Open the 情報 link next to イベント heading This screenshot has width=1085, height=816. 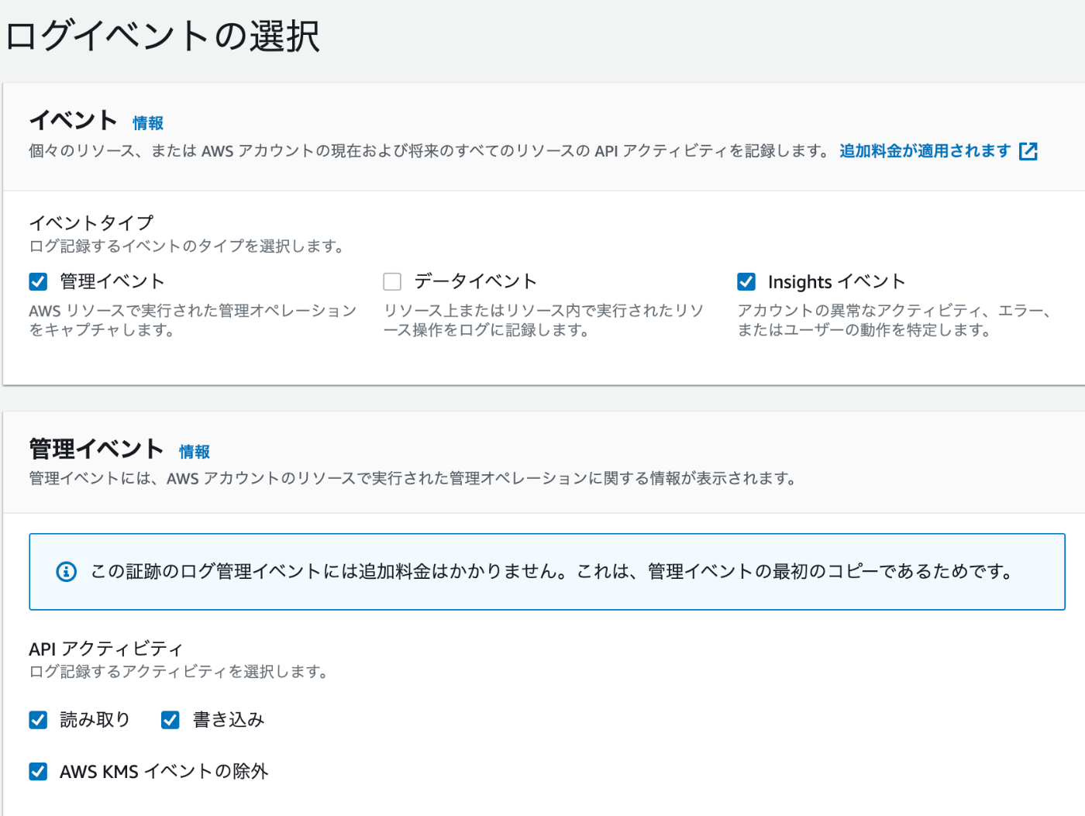pyautogui.click(x=148, y=123)
